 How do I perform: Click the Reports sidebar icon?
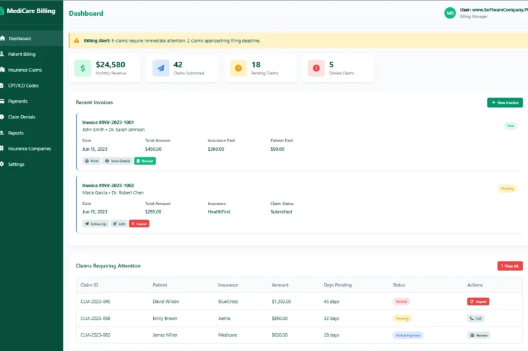click(2, 132)
